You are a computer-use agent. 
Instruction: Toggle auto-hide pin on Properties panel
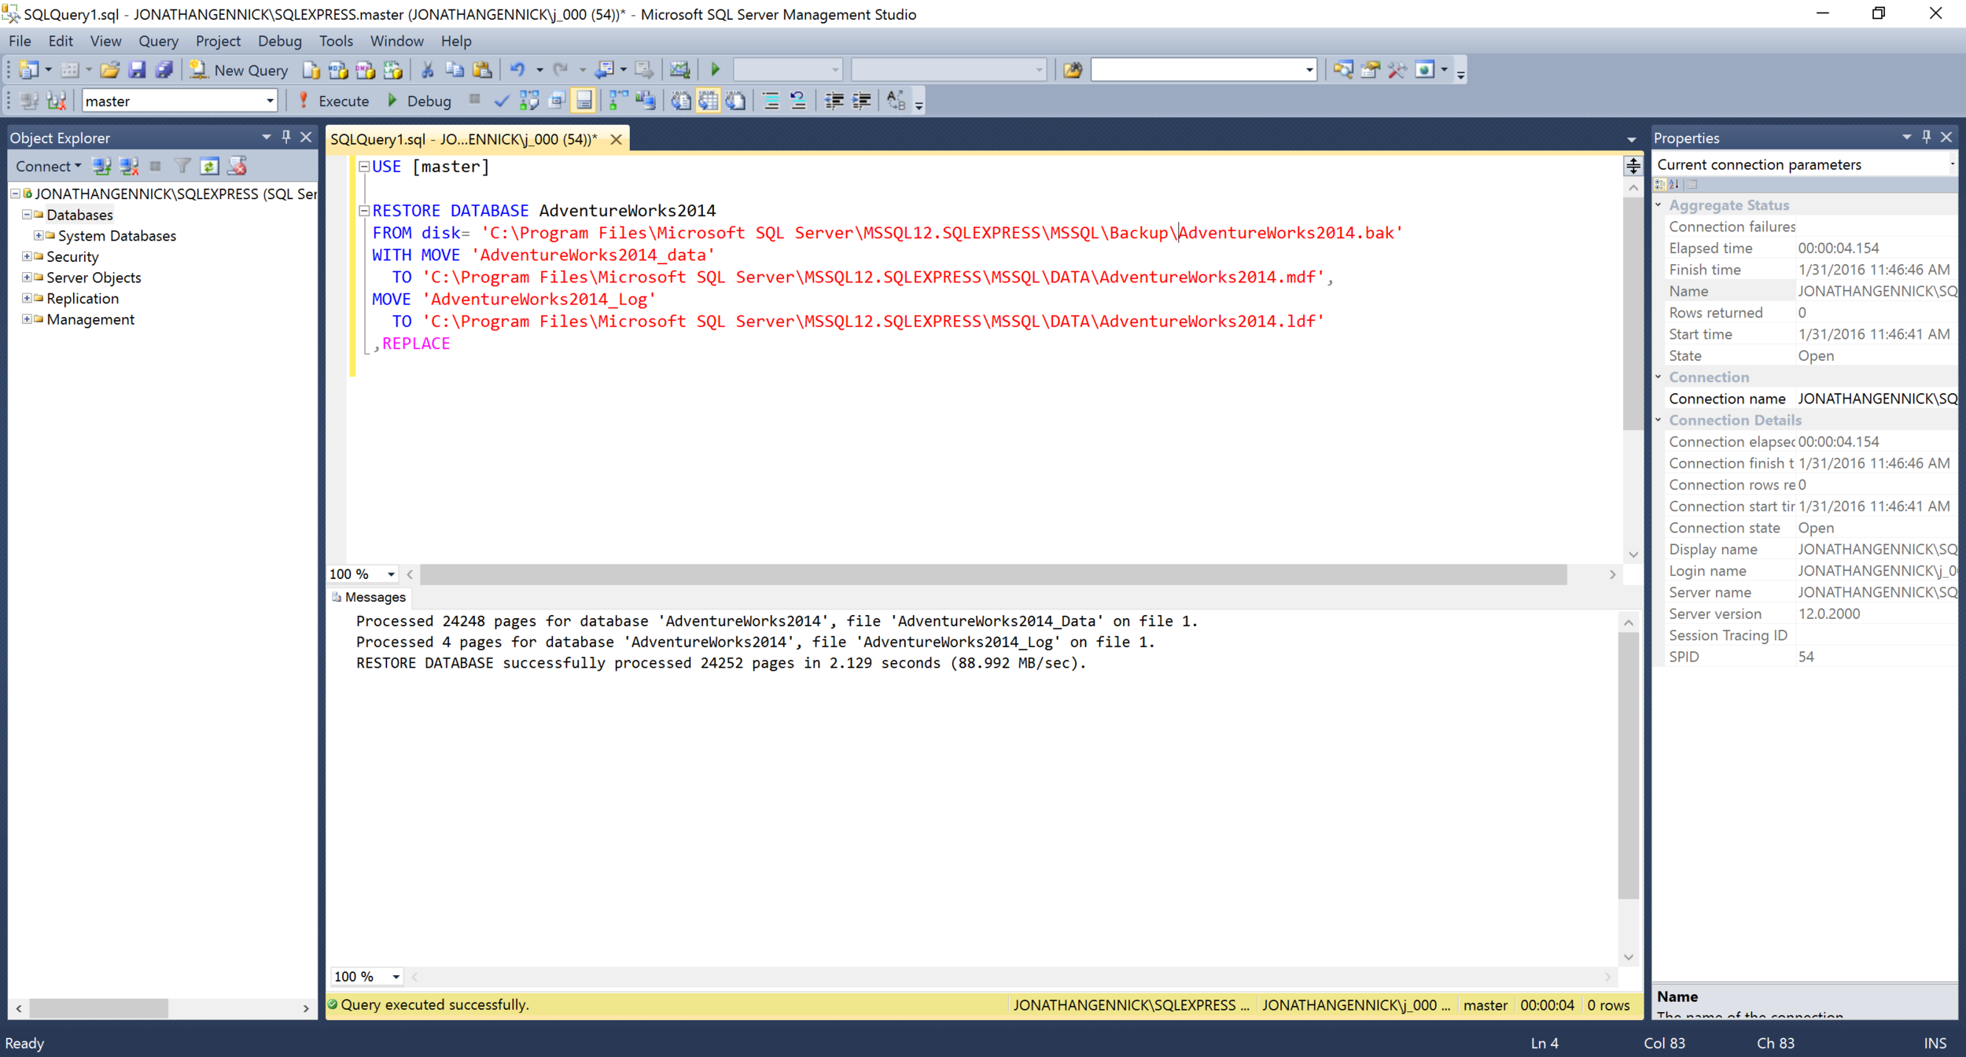[1927, 137]
